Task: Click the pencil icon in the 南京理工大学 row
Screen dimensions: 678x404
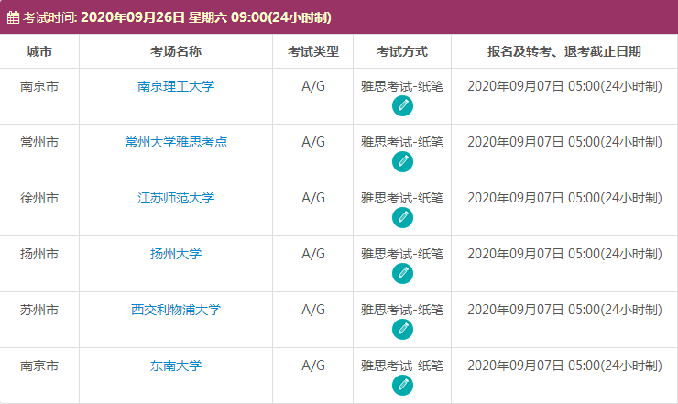Action: (402, 106)
